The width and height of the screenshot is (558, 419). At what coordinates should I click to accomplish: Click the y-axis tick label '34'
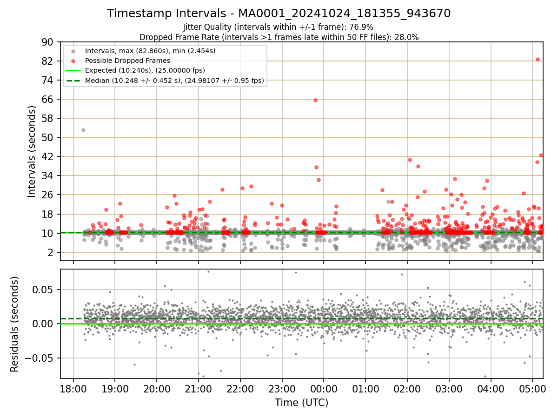coord(48,176)
